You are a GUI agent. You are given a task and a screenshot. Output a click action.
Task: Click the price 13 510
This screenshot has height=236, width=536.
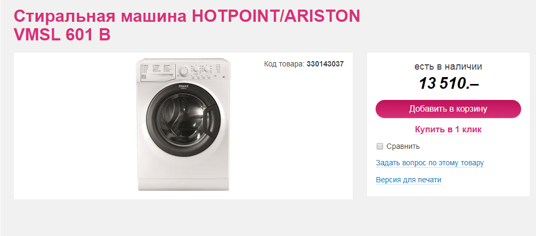pyautogui.click(x=448, y=83)
